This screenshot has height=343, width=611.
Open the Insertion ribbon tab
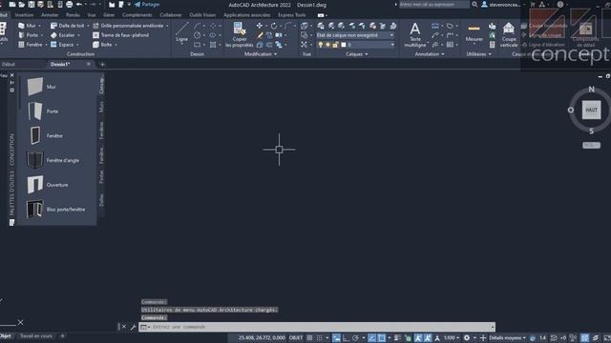pyautogui.click(x=24, y=15)
